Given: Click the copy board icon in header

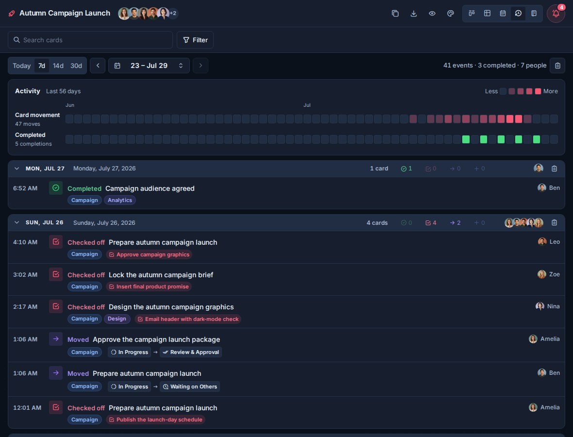Looking at the screenshot, I should tap(395, 13).
